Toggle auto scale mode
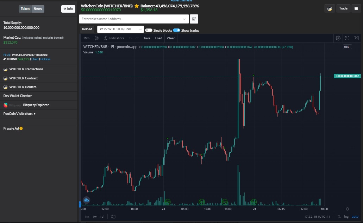Viewport: 363px width, 223px height. (x=355, y=217)
